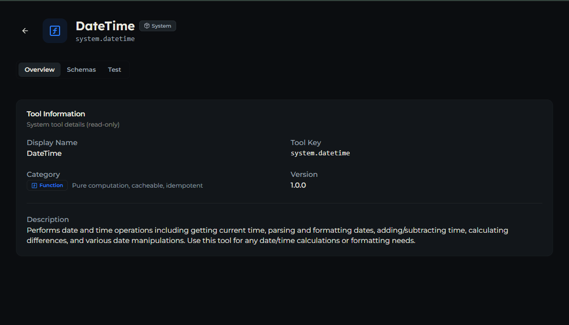Click the Category field label
Screen dimensions: 569x325
pos(43,174)
